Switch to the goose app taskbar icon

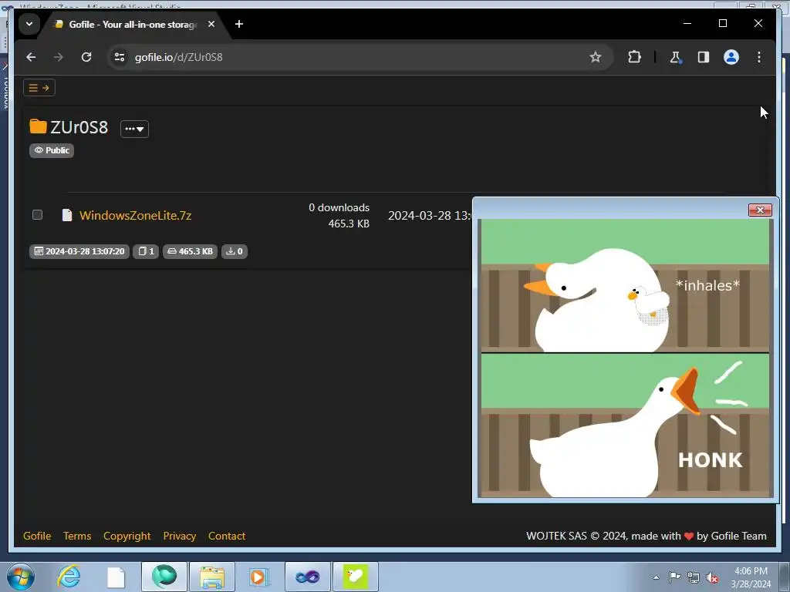pos(356,577)
